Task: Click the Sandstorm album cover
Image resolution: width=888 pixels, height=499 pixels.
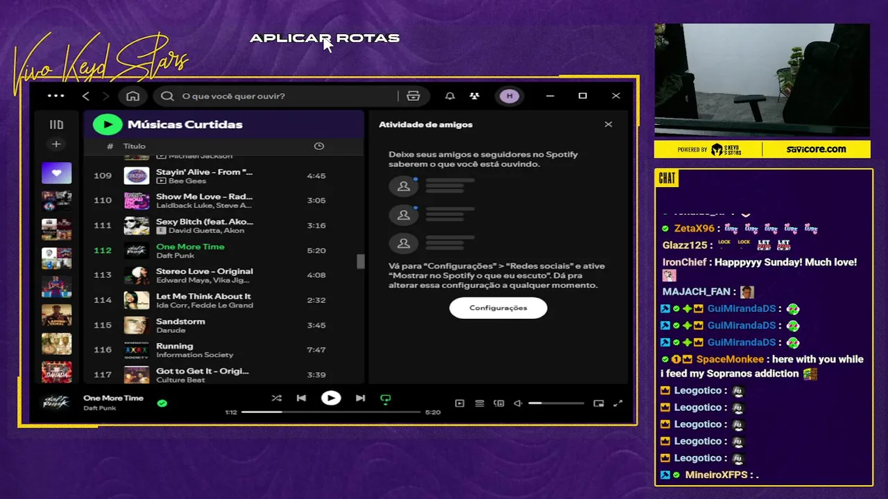Action: tap(137, 325)
